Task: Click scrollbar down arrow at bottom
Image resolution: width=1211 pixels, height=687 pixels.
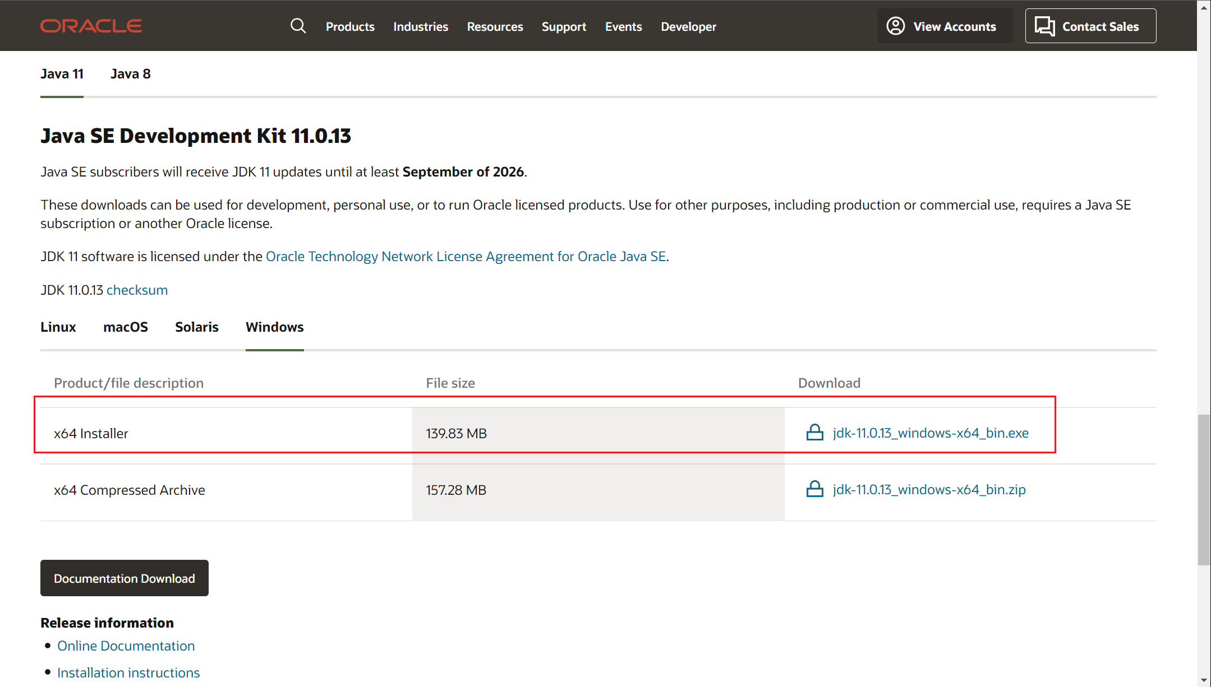Action: (x=1204, y=680)
